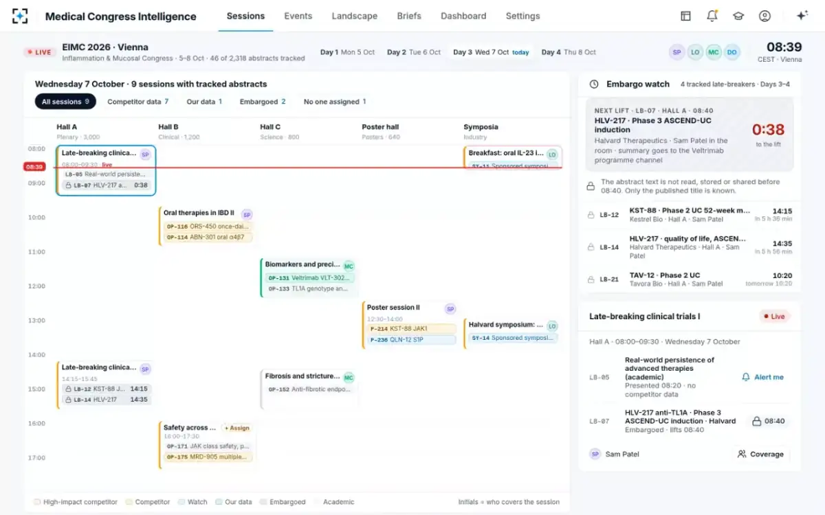Open the Next lift LB-07 HLV-217 card
This screenshot has width=825, height=515.
pyautogui.click(x=690, y=134)
